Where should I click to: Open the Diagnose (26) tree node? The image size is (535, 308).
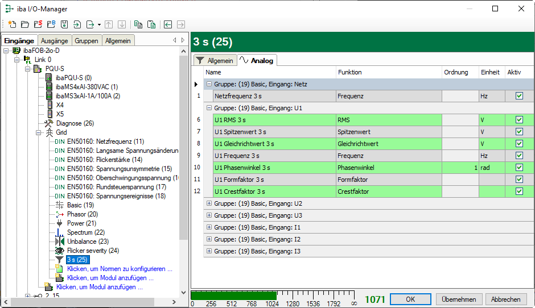(75, 123)
